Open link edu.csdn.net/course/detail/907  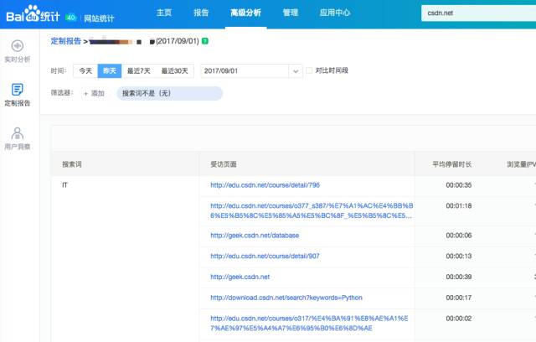(x=265, y=256)
